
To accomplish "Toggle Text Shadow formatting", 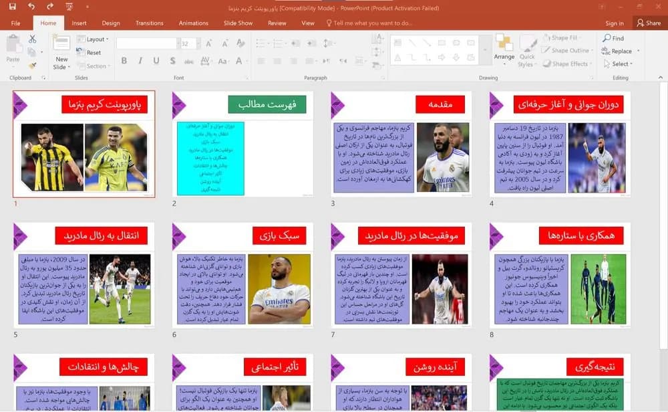I will [172, 61].
